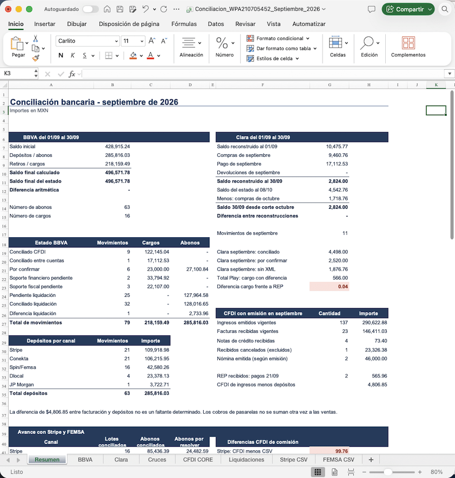Open Dar formato como tabla dropdown
This screenshot has height=478, width=455.
coord(282,49)
